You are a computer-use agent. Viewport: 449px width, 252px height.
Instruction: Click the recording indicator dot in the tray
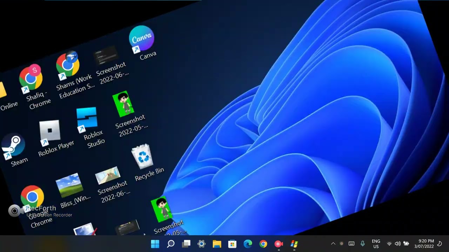tap(341, 244)
